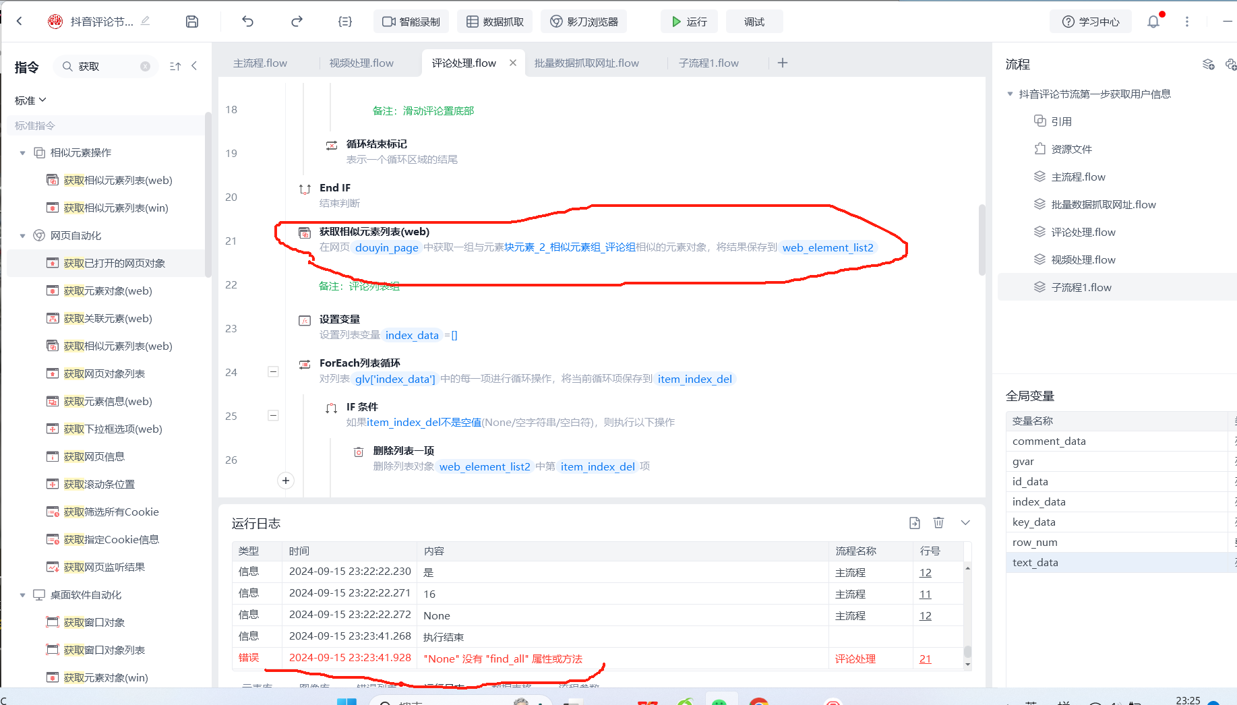Image resolution: width=1237 pixels, height=705 pixels.
Task: Open 子流程1.flow in the flow panel
Action: pyautogui.click(x=1117, y=287)
